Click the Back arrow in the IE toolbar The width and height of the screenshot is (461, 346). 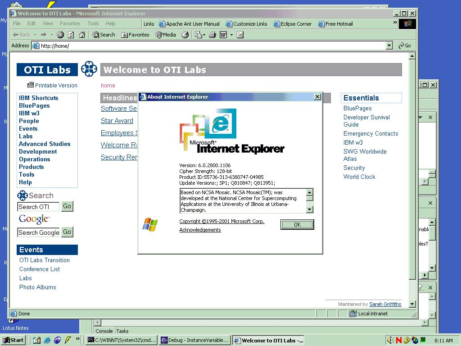click(21, 35)
